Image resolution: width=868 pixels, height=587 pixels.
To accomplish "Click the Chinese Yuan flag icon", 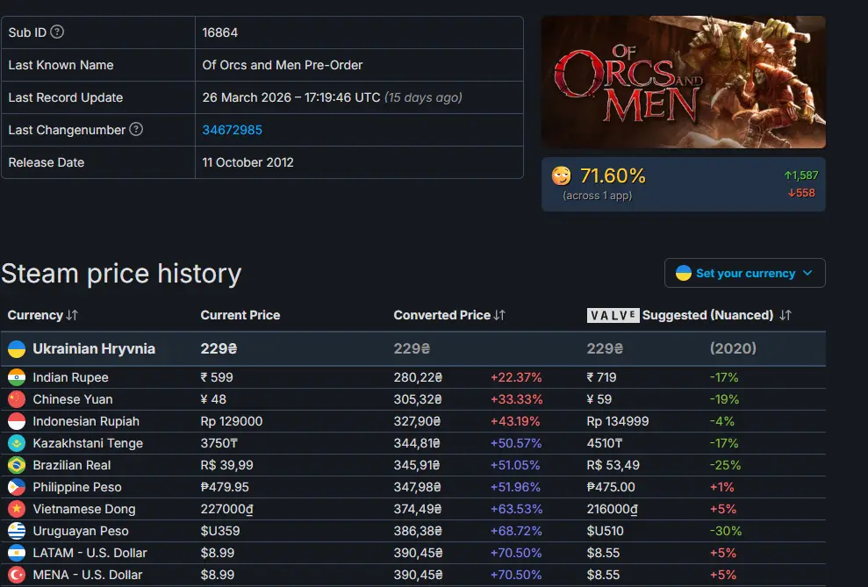I will click(17, 399).
